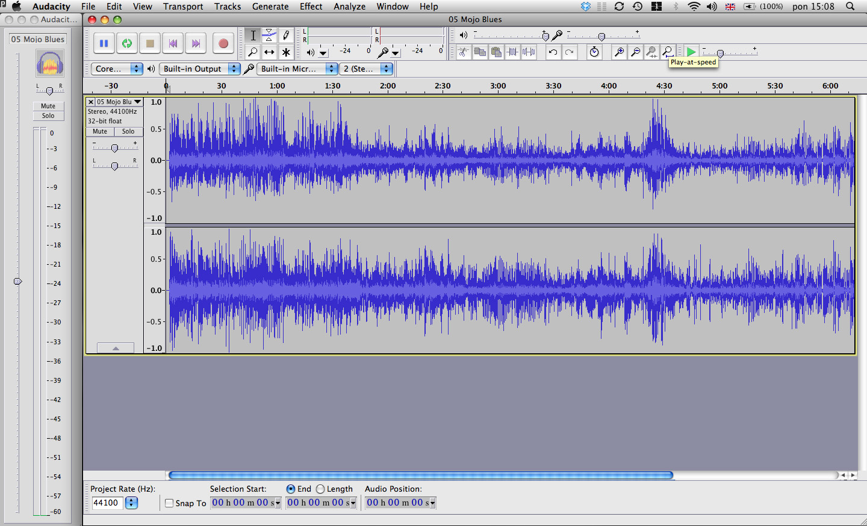Open the Built-in Microphone input dropdown

click(x=297, y=69)
